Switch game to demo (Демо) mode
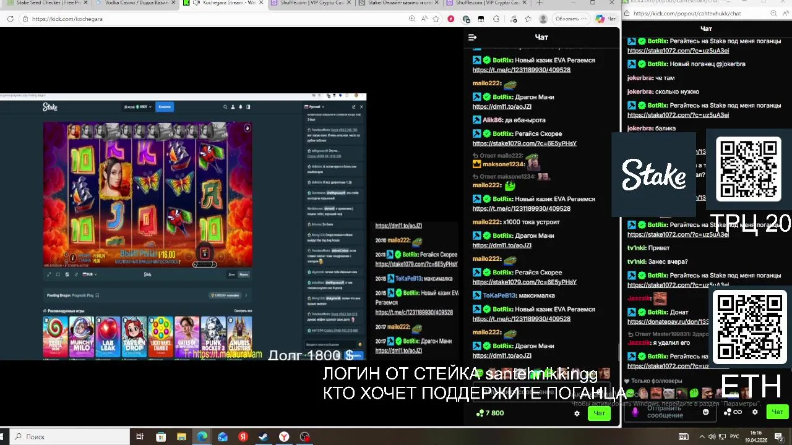The width and height of the screenshot is (792, 445). 231,274
